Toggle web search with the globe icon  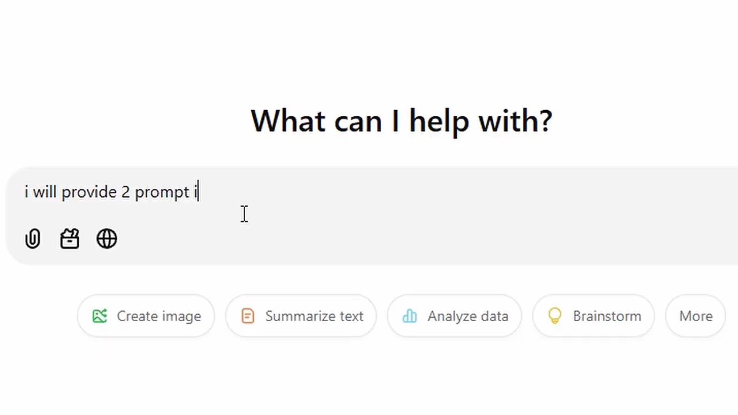click(106, 239)
